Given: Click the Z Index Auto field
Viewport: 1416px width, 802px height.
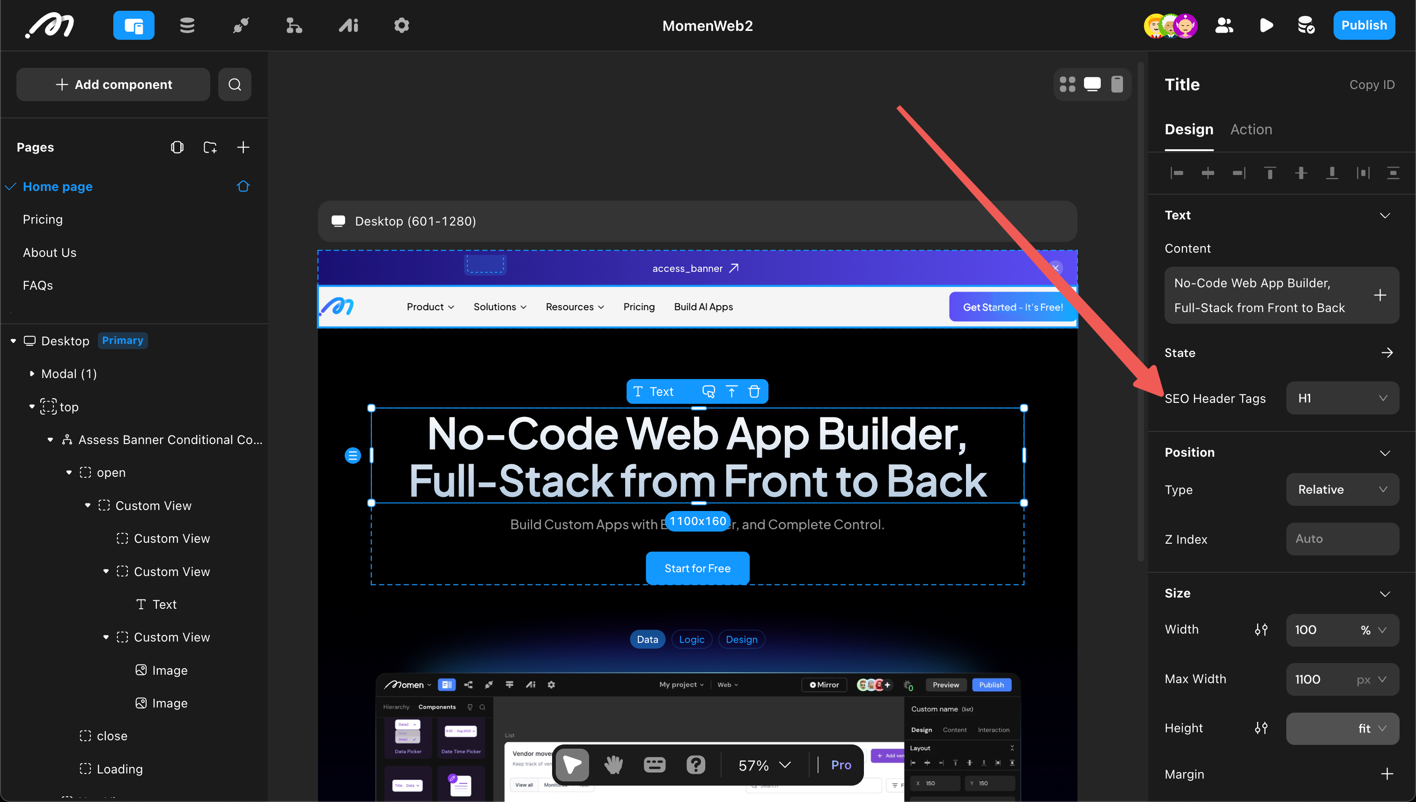Looking at the screenshot, I should click(1342, 539).
